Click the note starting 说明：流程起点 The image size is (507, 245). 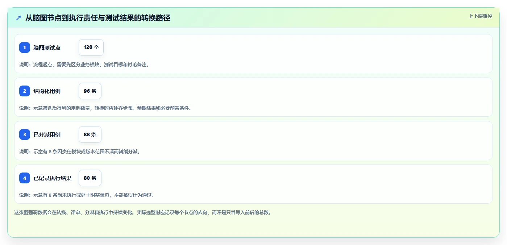click(x=84, y=65)
